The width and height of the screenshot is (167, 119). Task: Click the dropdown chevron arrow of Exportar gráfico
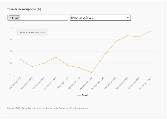click(128, 18)
